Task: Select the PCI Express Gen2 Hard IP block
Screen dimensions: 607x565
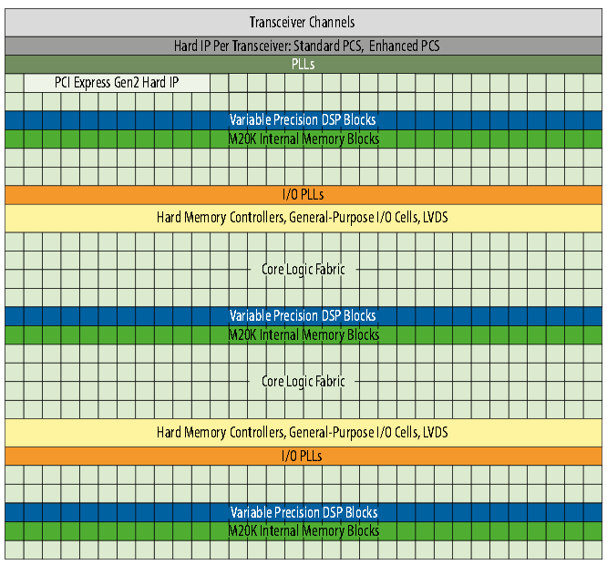Action: click(117, 82)
